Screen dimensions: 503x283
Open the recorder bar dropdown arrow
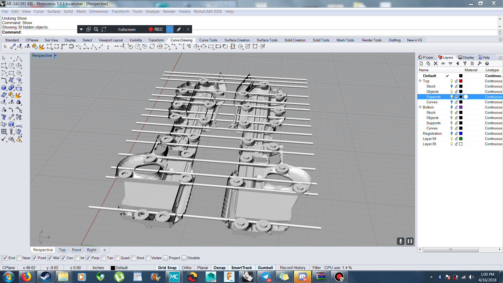click(x=81, y=29)
